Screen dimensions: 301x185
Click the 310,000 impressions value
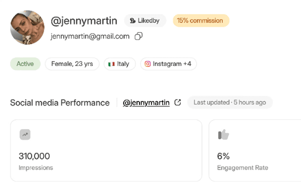pyautogui.click(x=34, y=156)
